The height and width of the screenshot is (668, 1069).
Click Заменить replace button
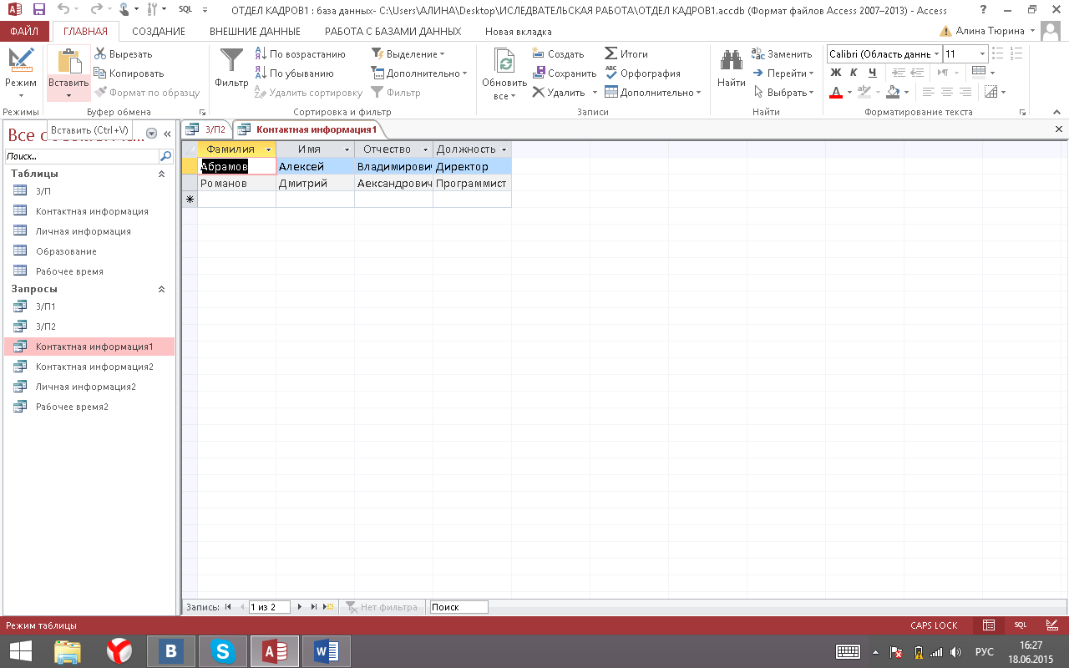782,54
